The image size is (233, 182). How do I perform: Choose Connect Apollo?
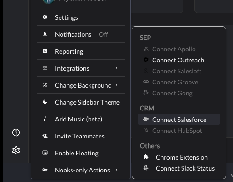[179, 49]
